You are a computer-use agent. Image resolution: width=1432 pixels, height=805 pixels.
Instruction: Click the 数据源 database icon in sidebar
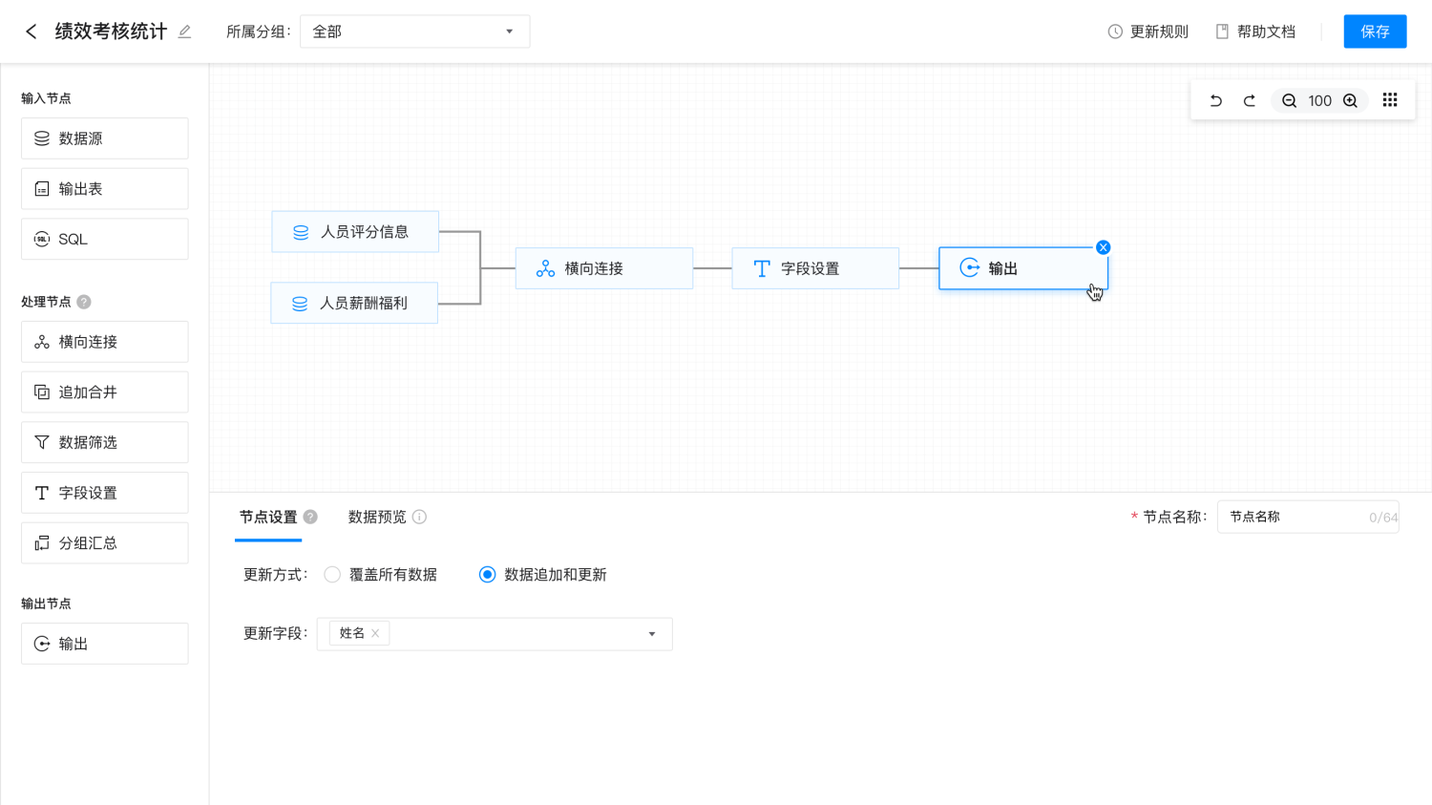tap(42, 138)
